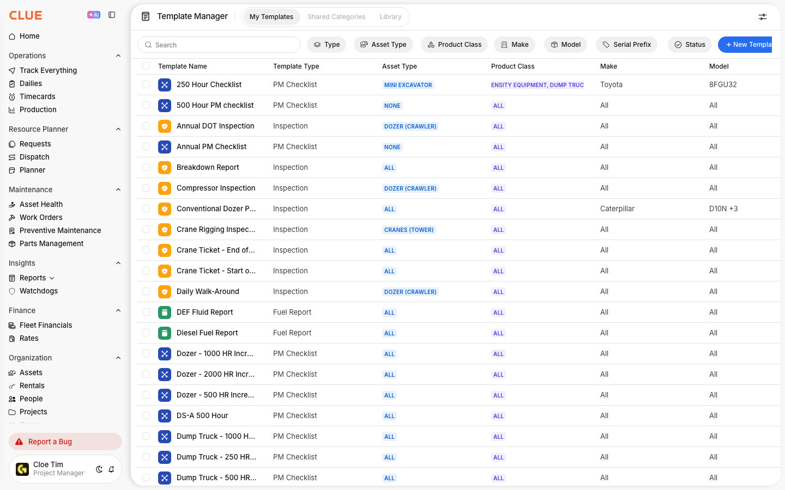Viewport: 785px width, 490px height.
Task: Tick checkbox for Annual PM Checklist
Action: (x=146, y=146)
